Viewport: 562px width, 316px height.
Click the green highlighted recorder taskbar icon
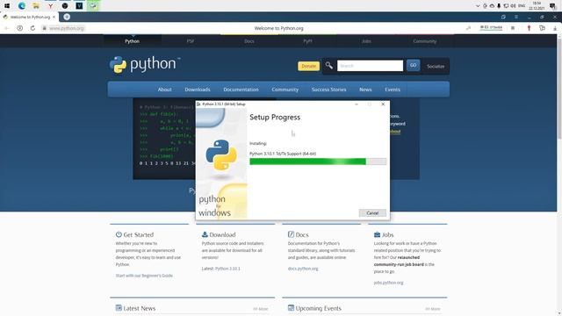pyautogui.click(x=93, y=6)
